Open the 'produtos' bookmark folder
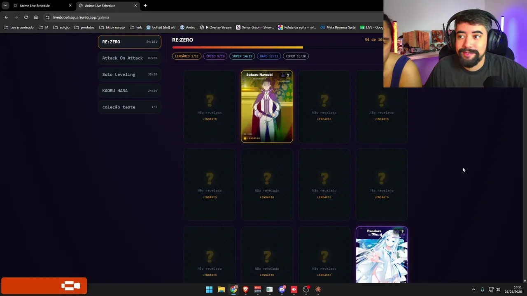 pyautogui.click(x=84, y=28)
